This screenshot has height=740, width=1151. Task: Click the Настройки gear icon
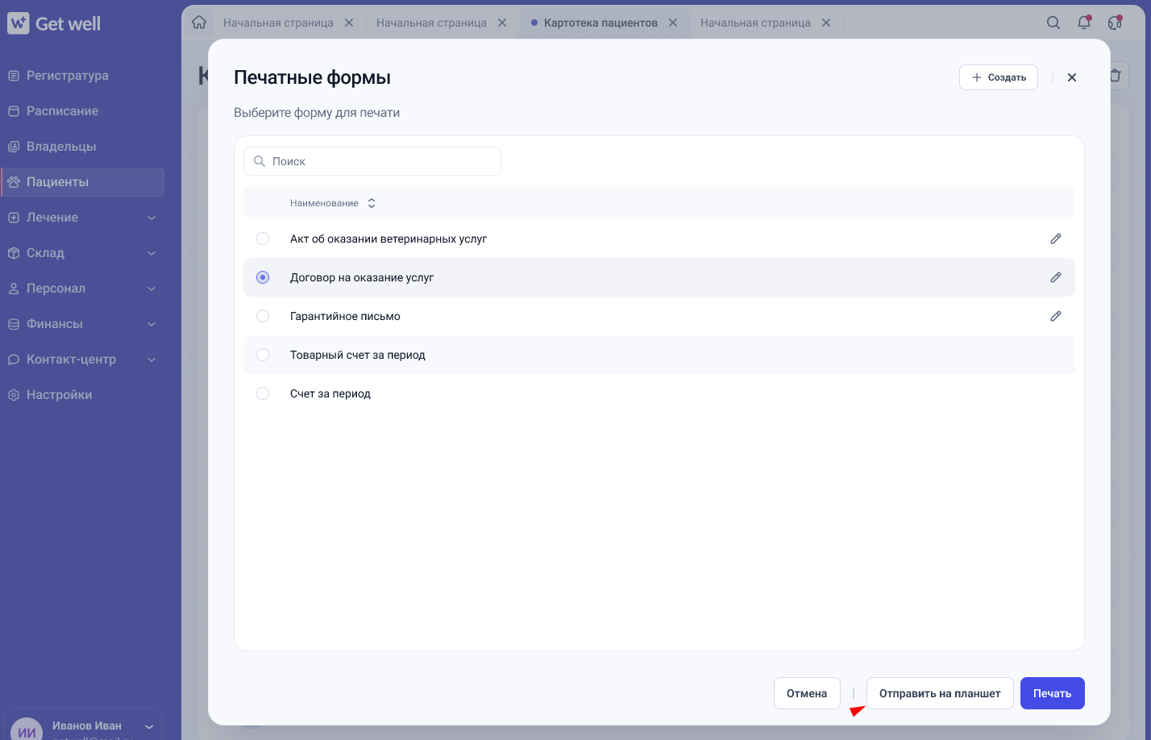[x=14, y=395]
